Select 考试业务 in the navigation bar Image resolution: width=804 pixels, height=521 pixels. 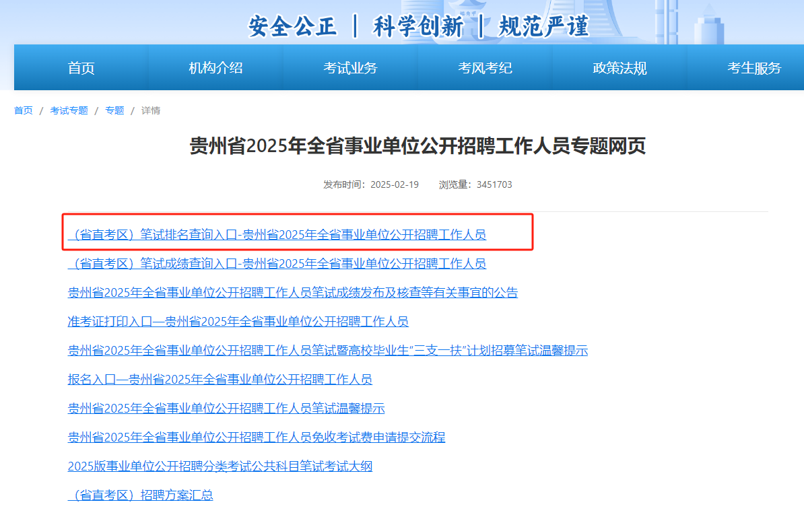point(350,68)
